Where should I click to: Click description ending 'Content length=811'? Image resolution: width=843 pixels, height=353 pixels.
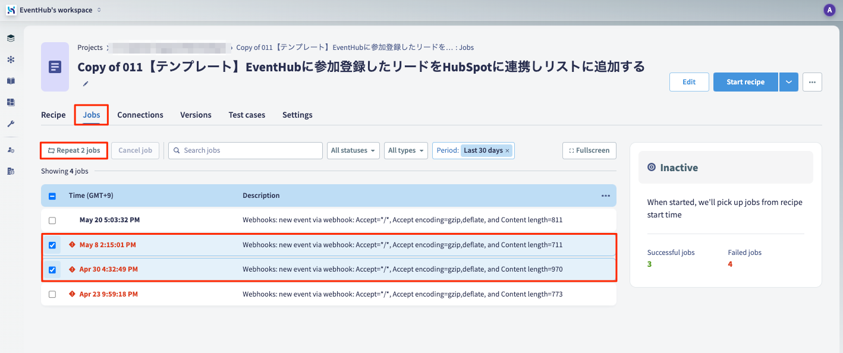402,220
